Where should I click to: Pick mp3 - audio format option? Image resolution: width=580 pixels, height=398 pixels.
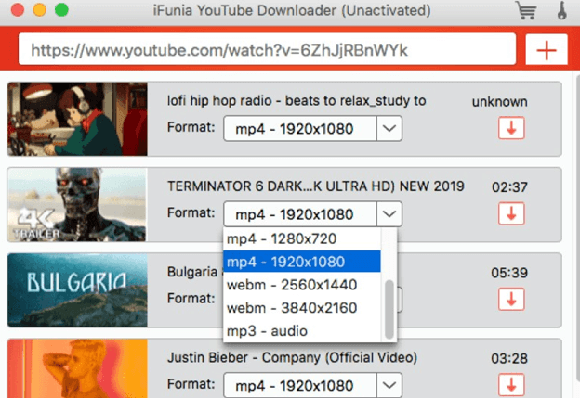pos(302,331)
